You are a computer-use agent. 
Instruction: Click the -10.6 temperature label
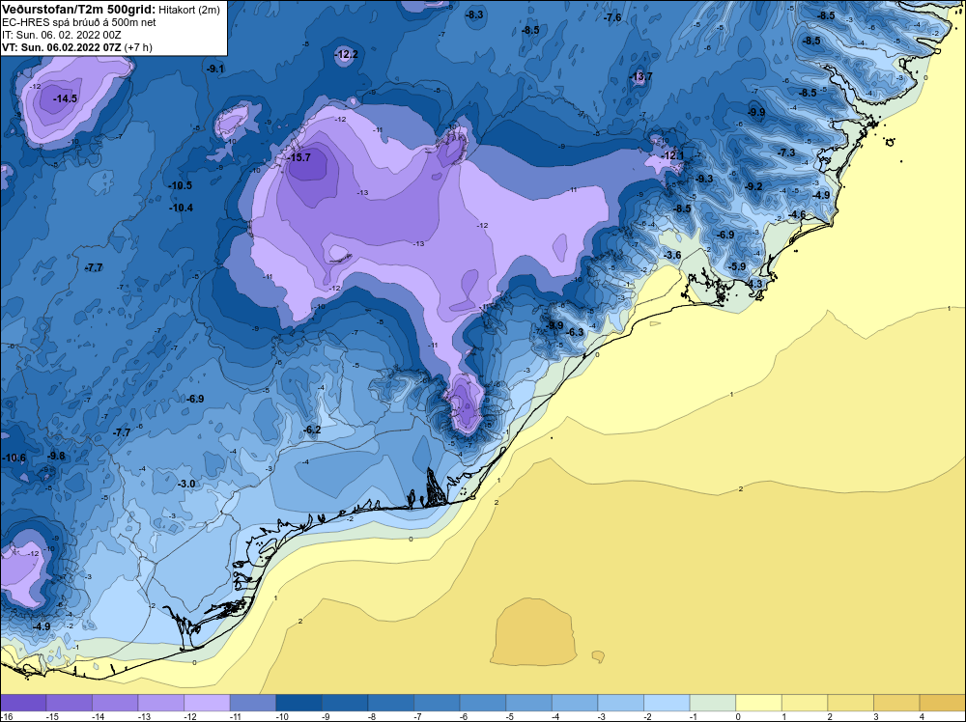14,458
